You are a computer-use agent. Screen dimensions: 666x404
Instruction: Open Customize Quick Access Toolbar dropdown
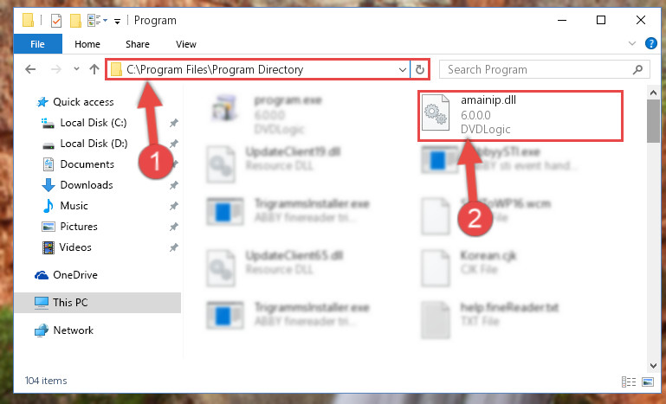pos(117,21)
